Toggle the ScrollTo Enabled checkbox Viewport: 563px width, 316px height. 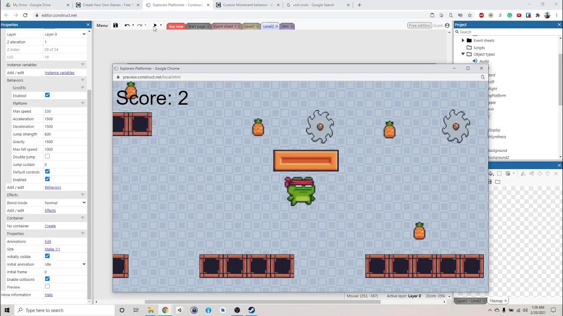click(x=48, y=95)
